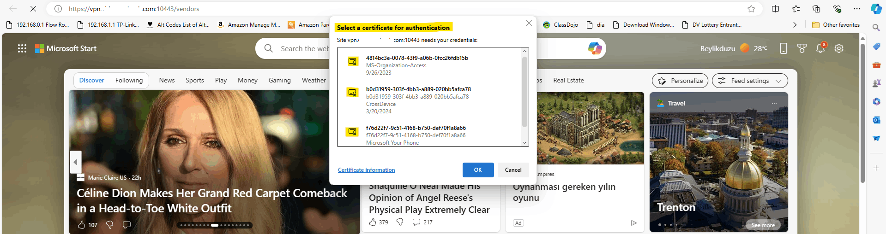Open the Beylikduzu 28°C weather widget
The width and height of the screenshot is (886, 234).
coord(734,48)
